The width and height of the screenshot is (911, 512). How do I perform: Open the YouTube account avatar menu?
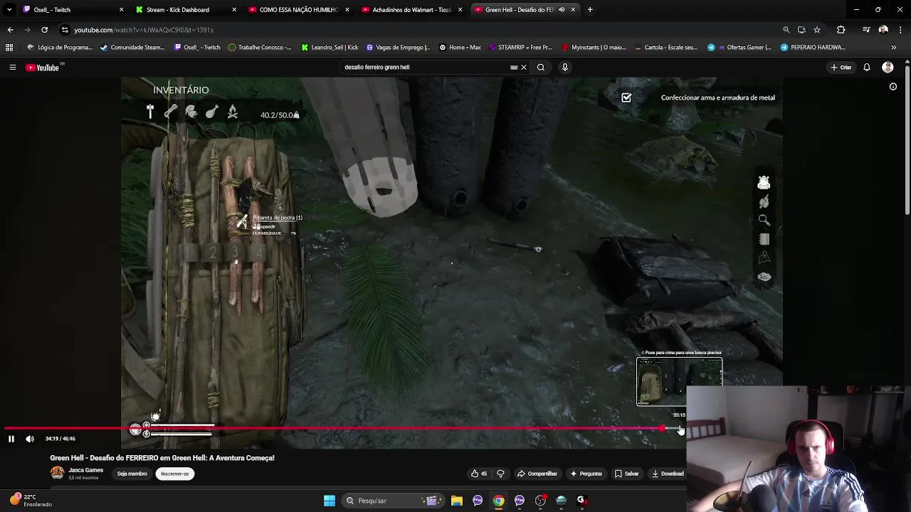tap(888, 68)
